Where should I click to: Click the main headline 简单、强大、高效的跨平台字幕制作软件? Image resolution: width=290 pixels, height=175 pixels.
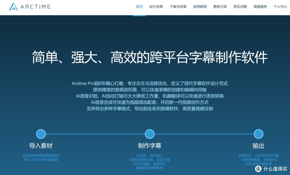pyautogui.click(x=150, y=57)
